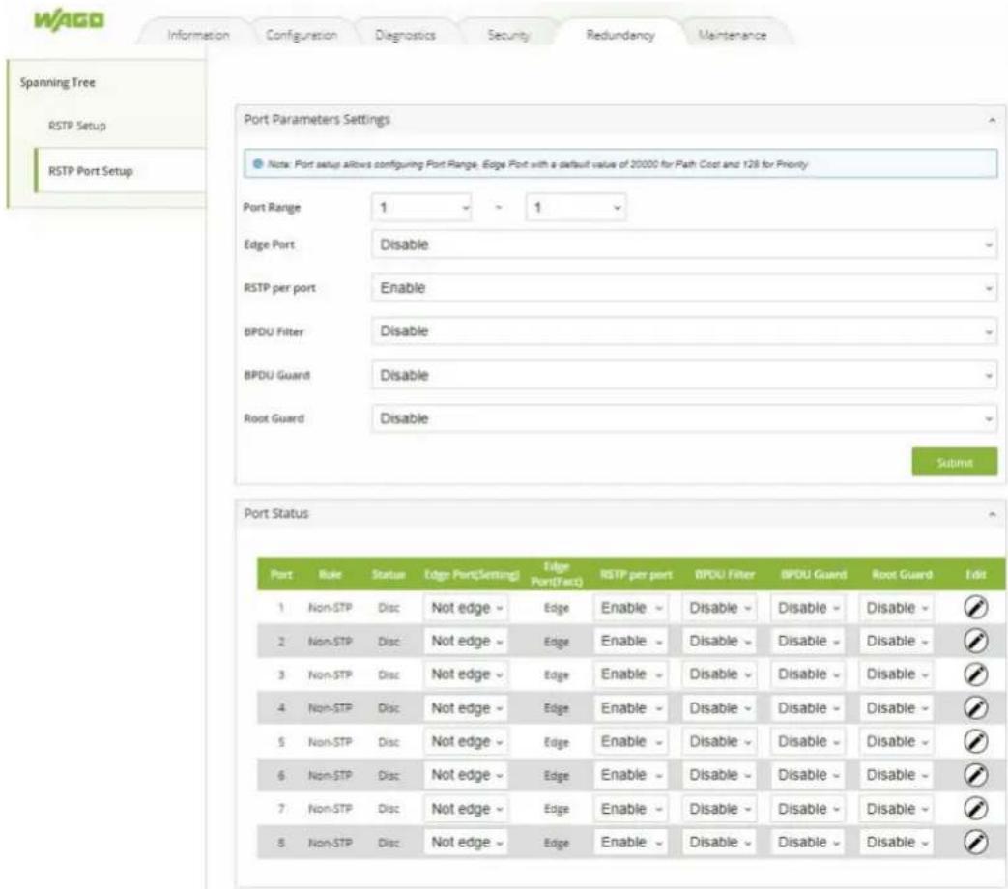This screenshot has width=1008, height=889.
Task: Open the Port Range end dropdown
Action: point(575,208)
